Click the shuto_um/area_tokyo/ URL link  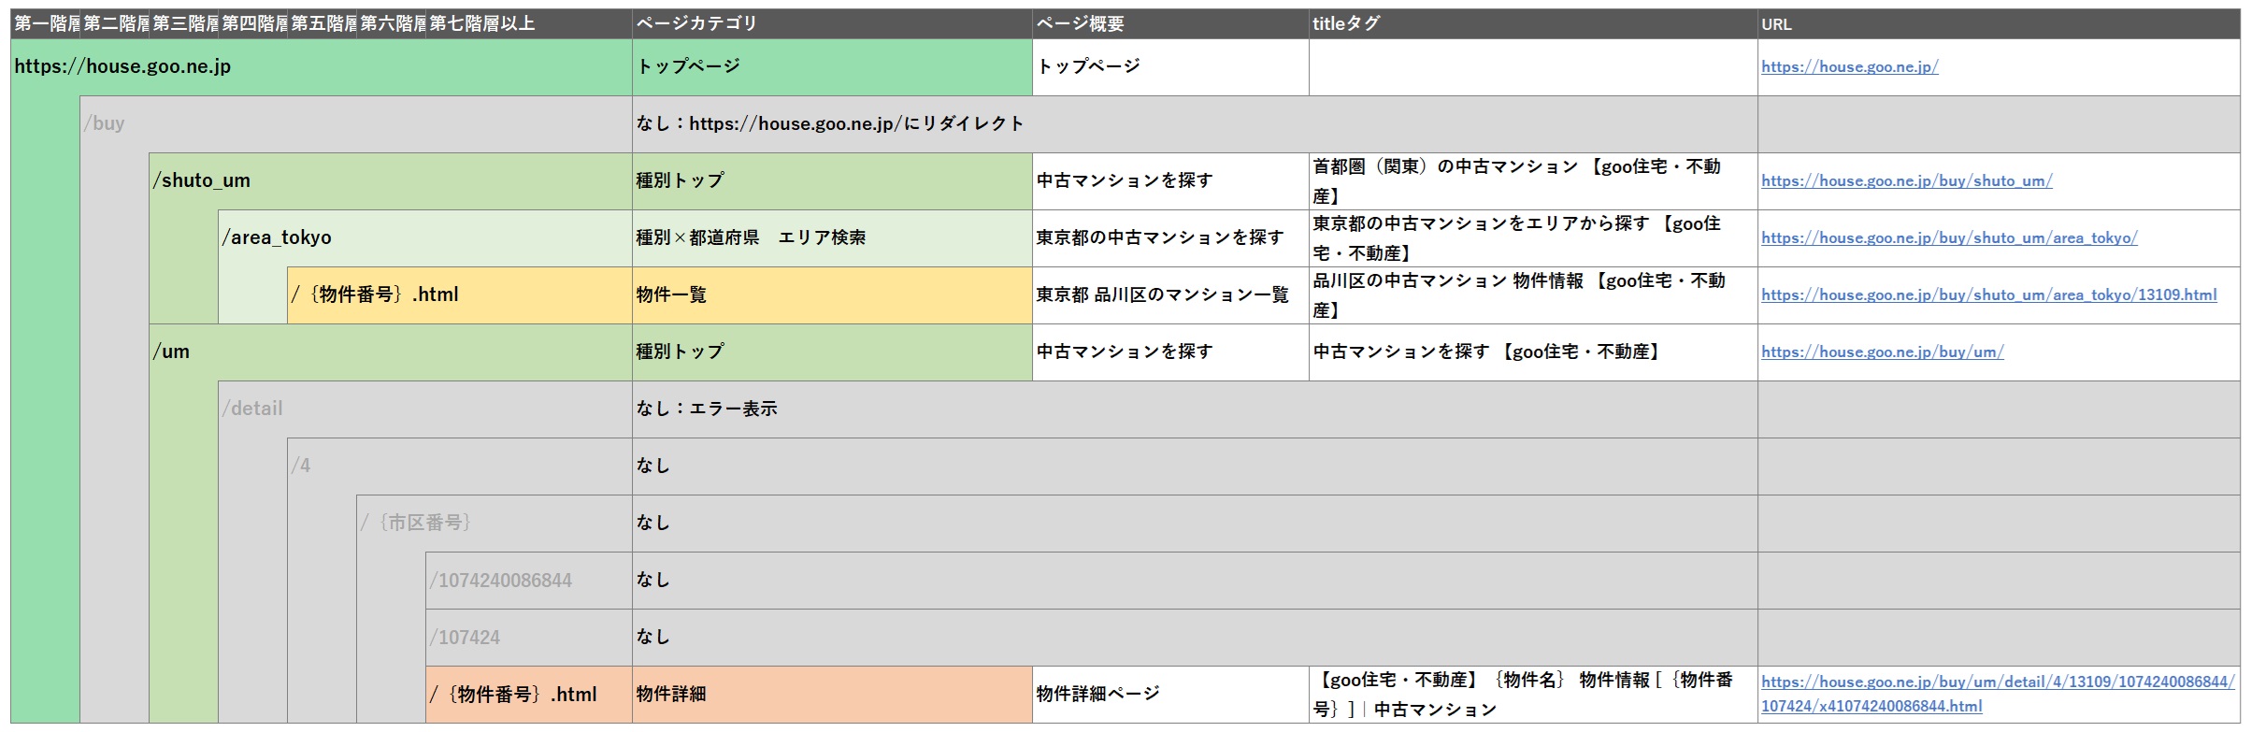coord(1948,237)
